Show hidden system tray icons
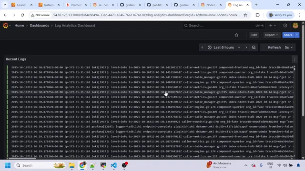This screenshot has height=171, width=305. click(x=246, y=165)
